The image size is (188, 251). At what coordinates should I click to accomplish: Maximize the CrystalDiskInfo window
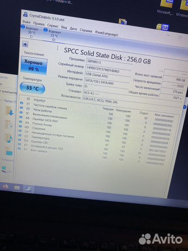(180, 37)
